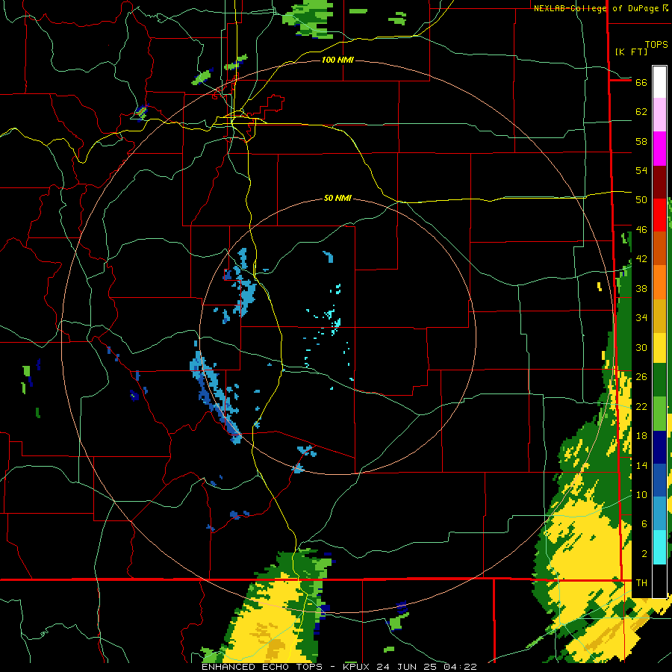Click the white 66 kft legend swatch
The width and height of the screenshot is (672, 672).
click(659, 82)
